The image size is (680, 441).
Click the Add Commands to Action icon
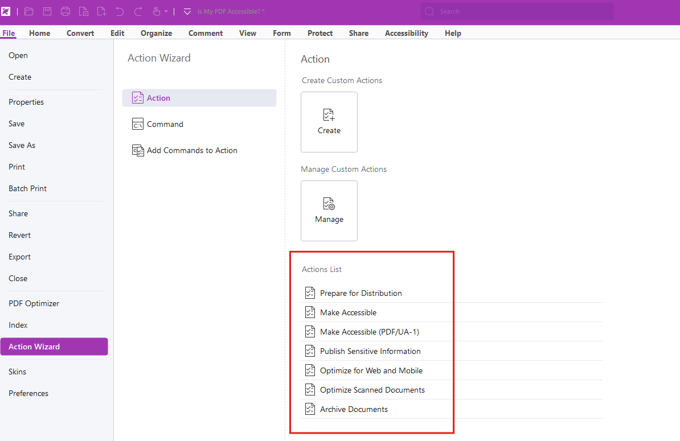137,150
